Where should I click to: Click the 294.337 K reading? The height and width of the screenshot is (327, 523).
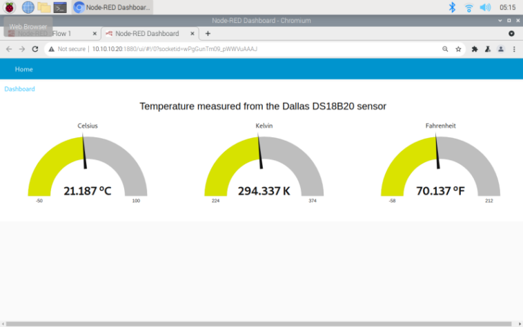(264, 191)
